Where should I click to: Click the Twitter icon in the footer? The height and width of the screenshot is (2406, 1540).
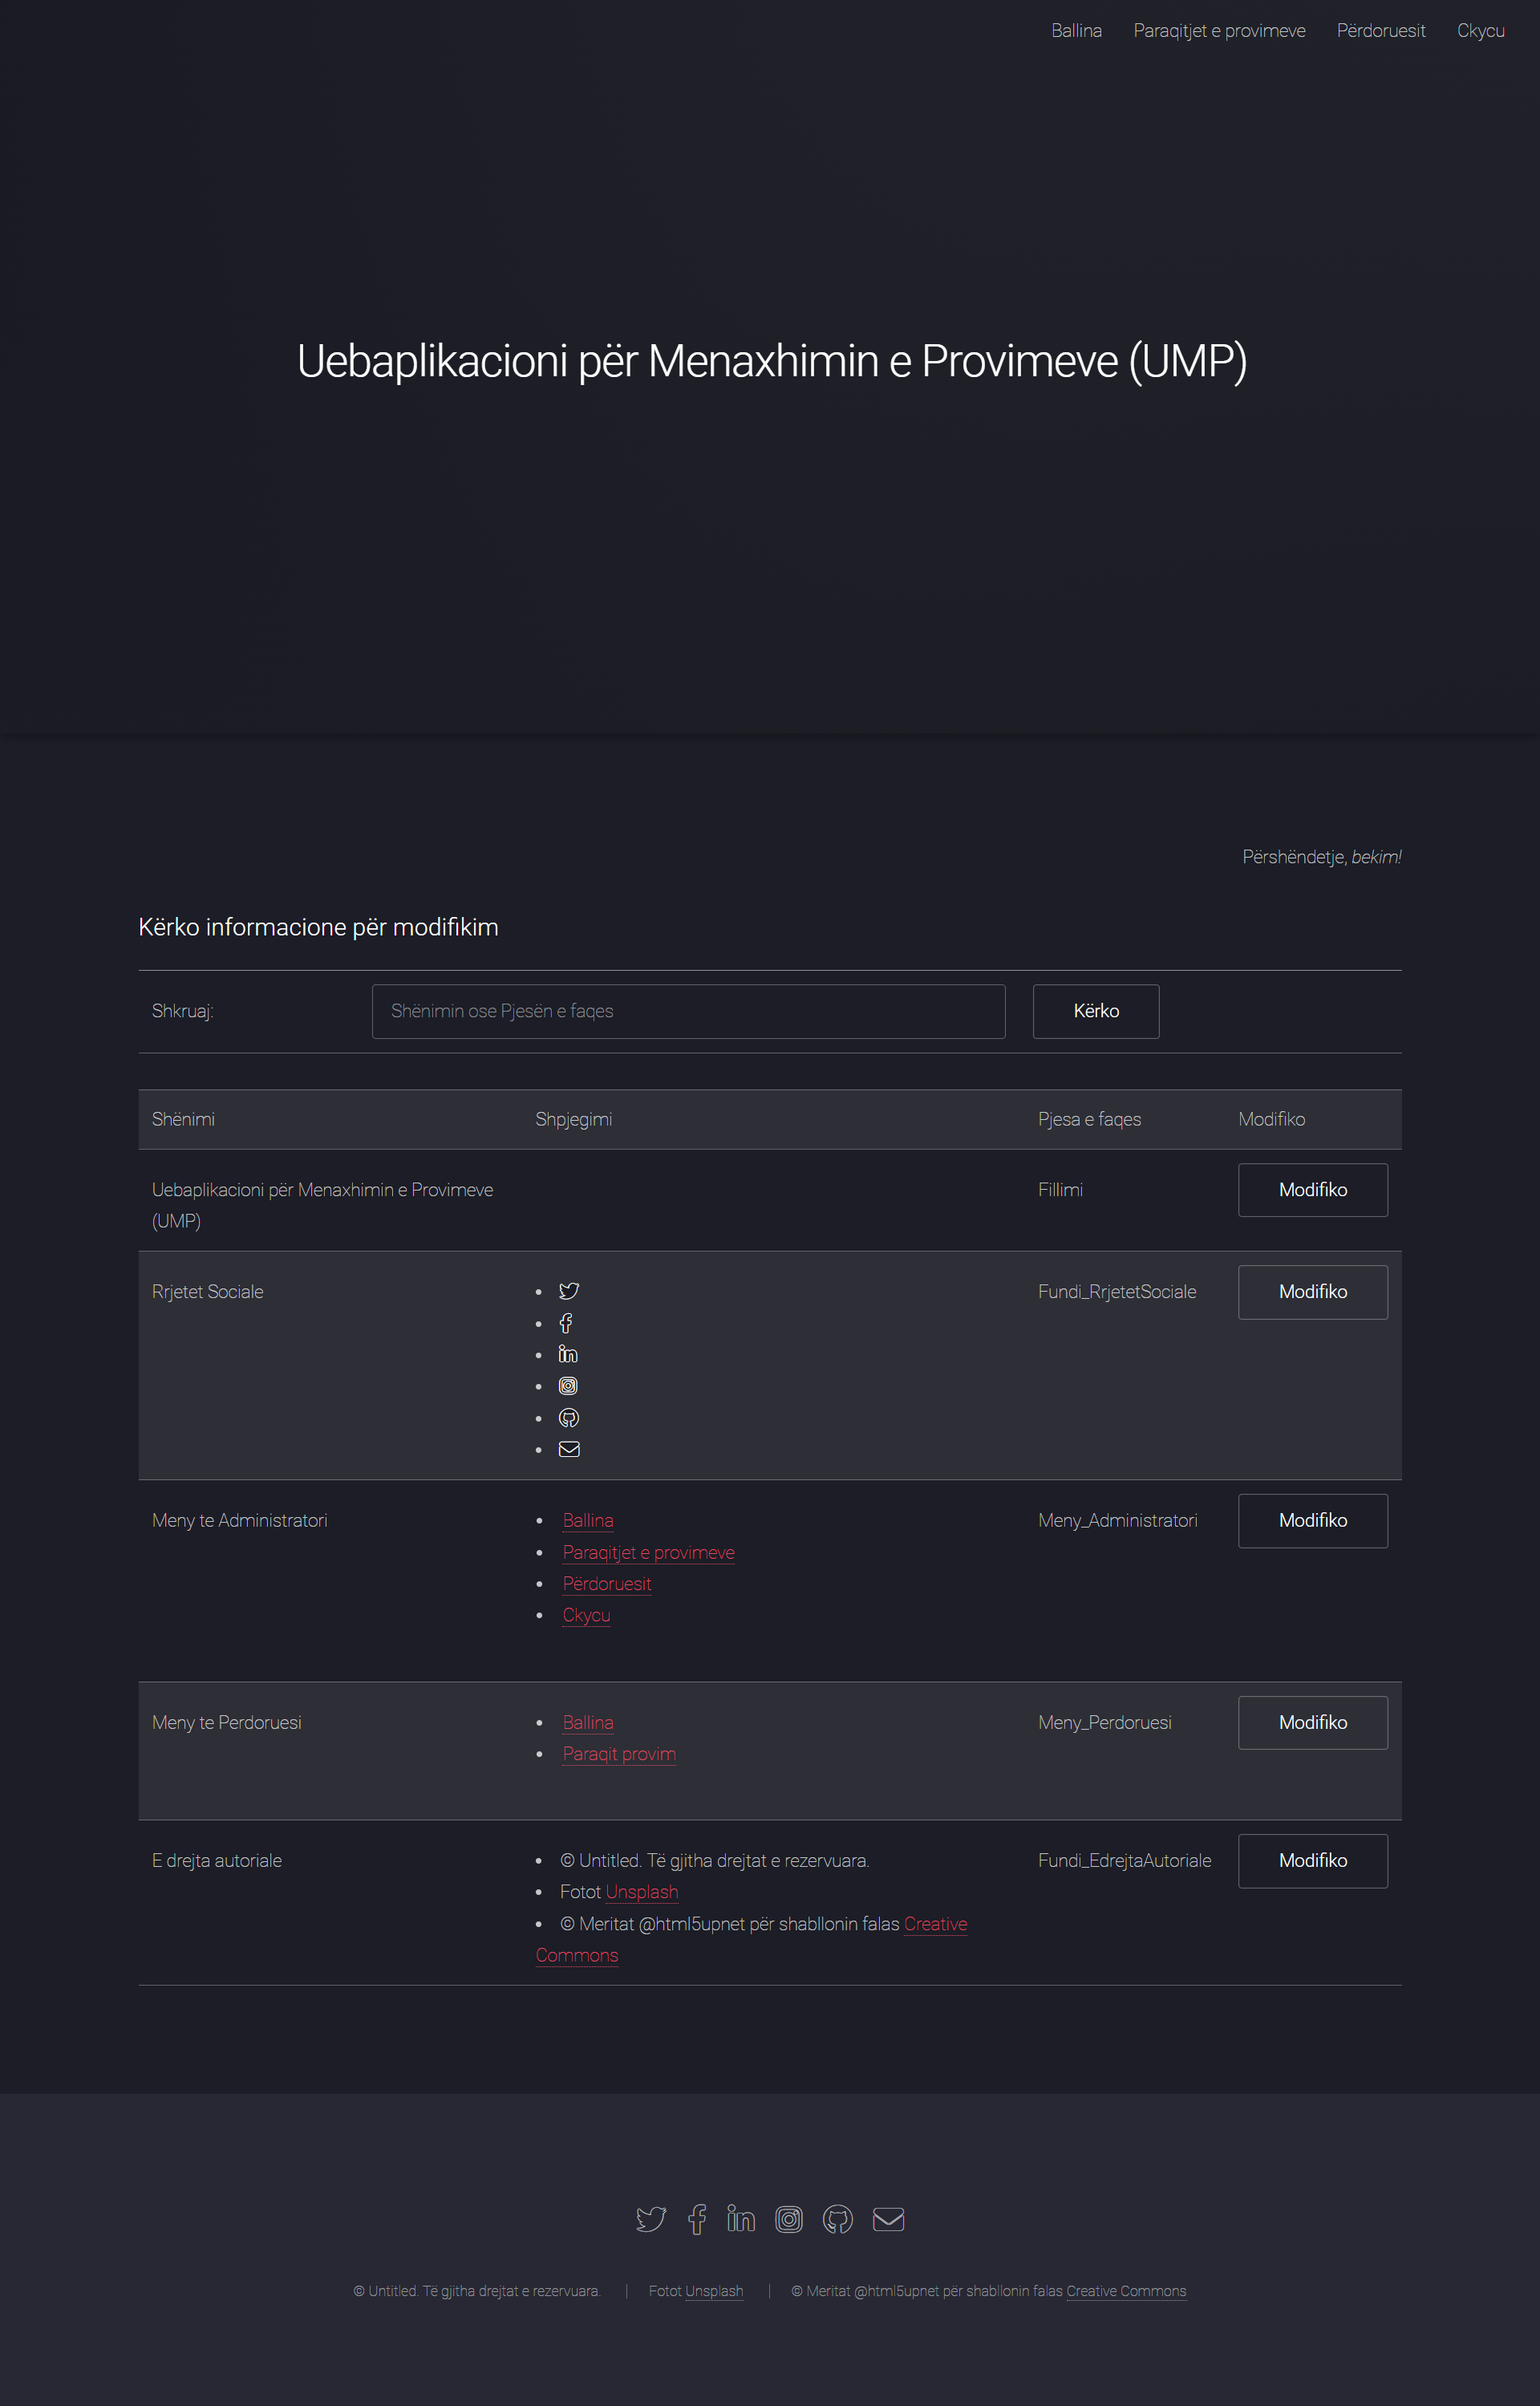pyautogui.click(x=651, y=2219)
